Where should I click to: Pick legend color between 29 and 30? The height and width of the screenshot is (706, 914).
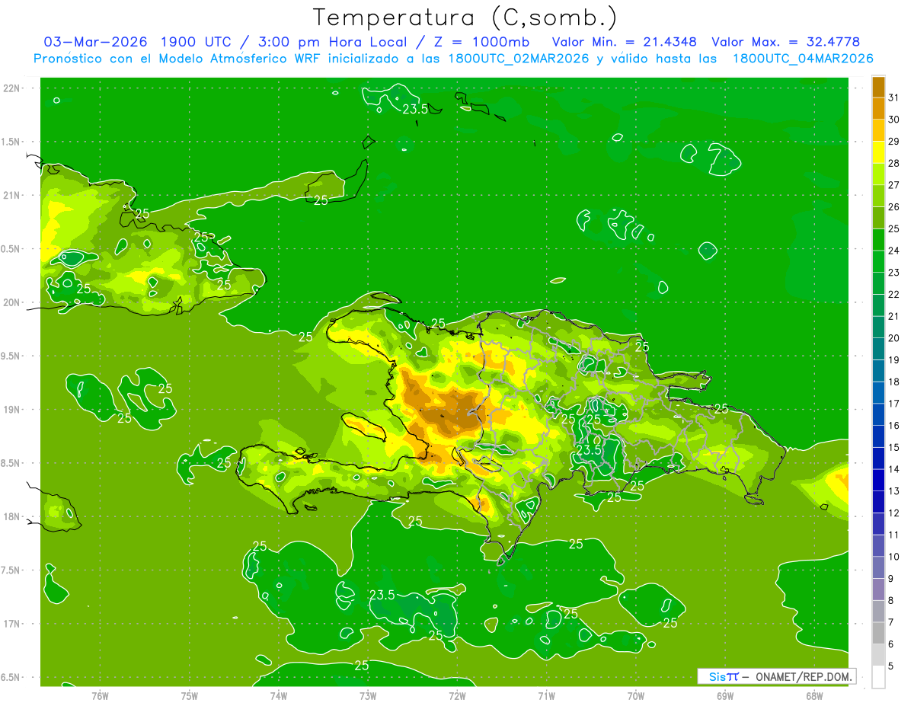(878, 130)
